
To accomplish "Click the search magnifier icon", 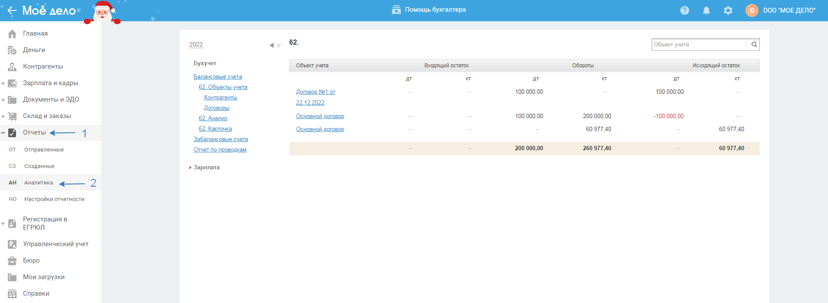I will tap(754, 44).
